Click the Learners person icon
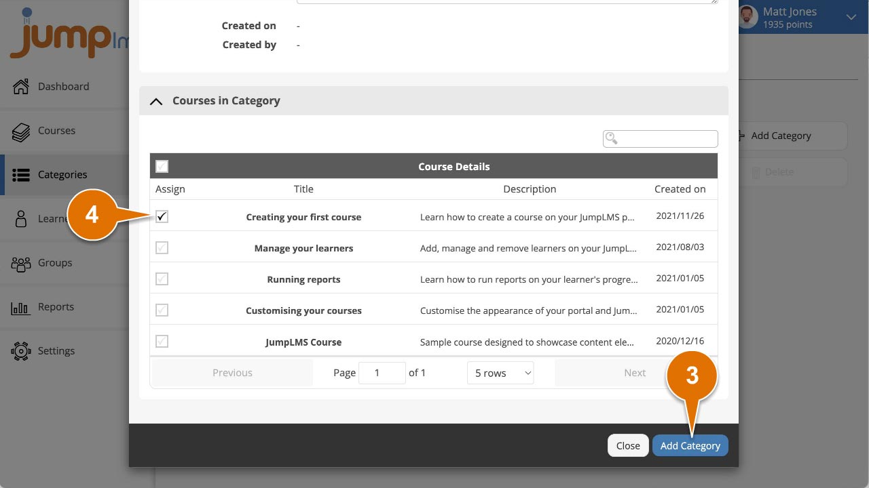The image size is (869, 488). point(21,219)
